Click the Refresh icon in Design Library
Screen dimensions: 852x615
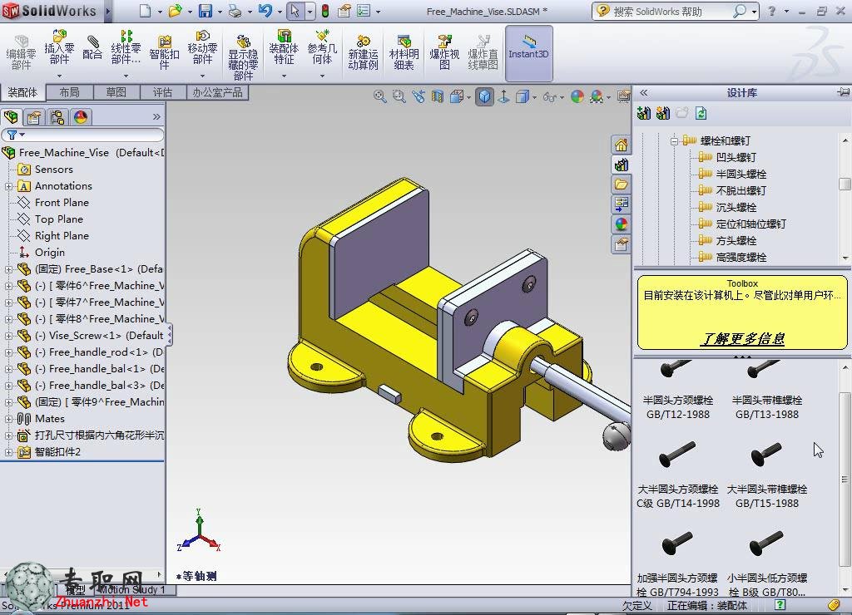(x=701, y=114)
